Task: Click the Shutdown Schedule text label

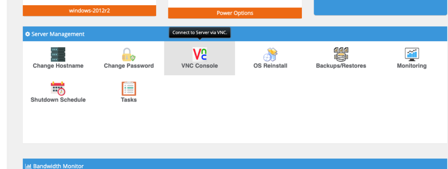Action: tap(58, 100)
